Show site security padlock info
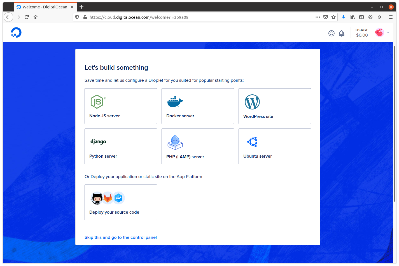 [x=85, y=17]
